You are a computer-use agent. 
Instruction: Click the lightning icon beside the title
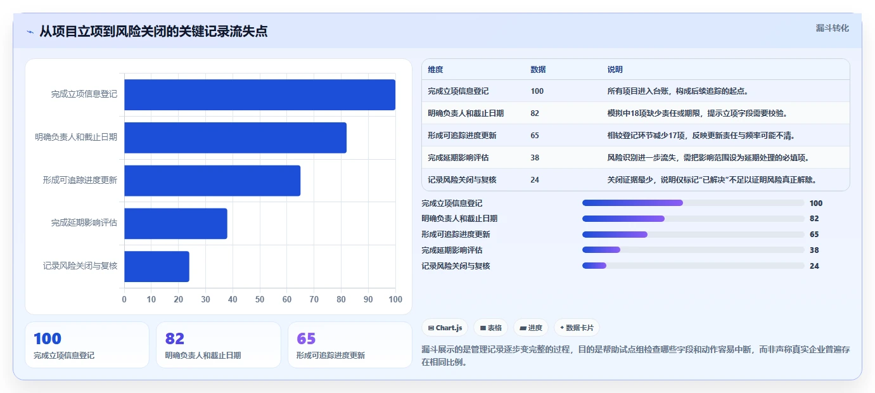click(x=30, y=32)
